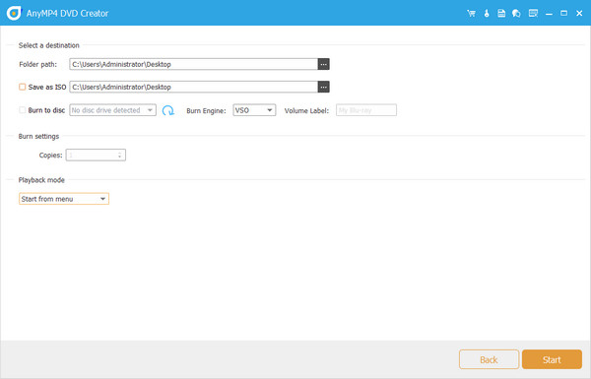Minimize the DVD Creator window
This screenshot has width=591, height=379.
point(549,14)
